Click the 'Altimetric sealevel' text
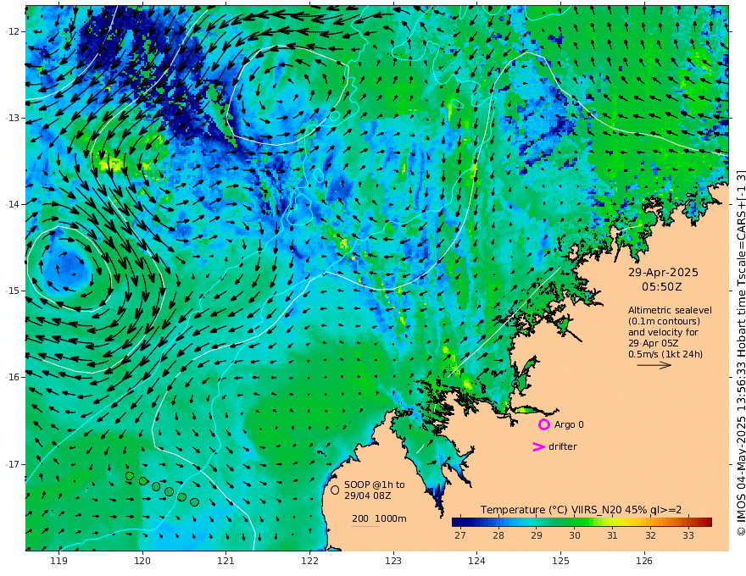Image resolution: width=746 pixels, height=576 pixels. tap(670, 310)
